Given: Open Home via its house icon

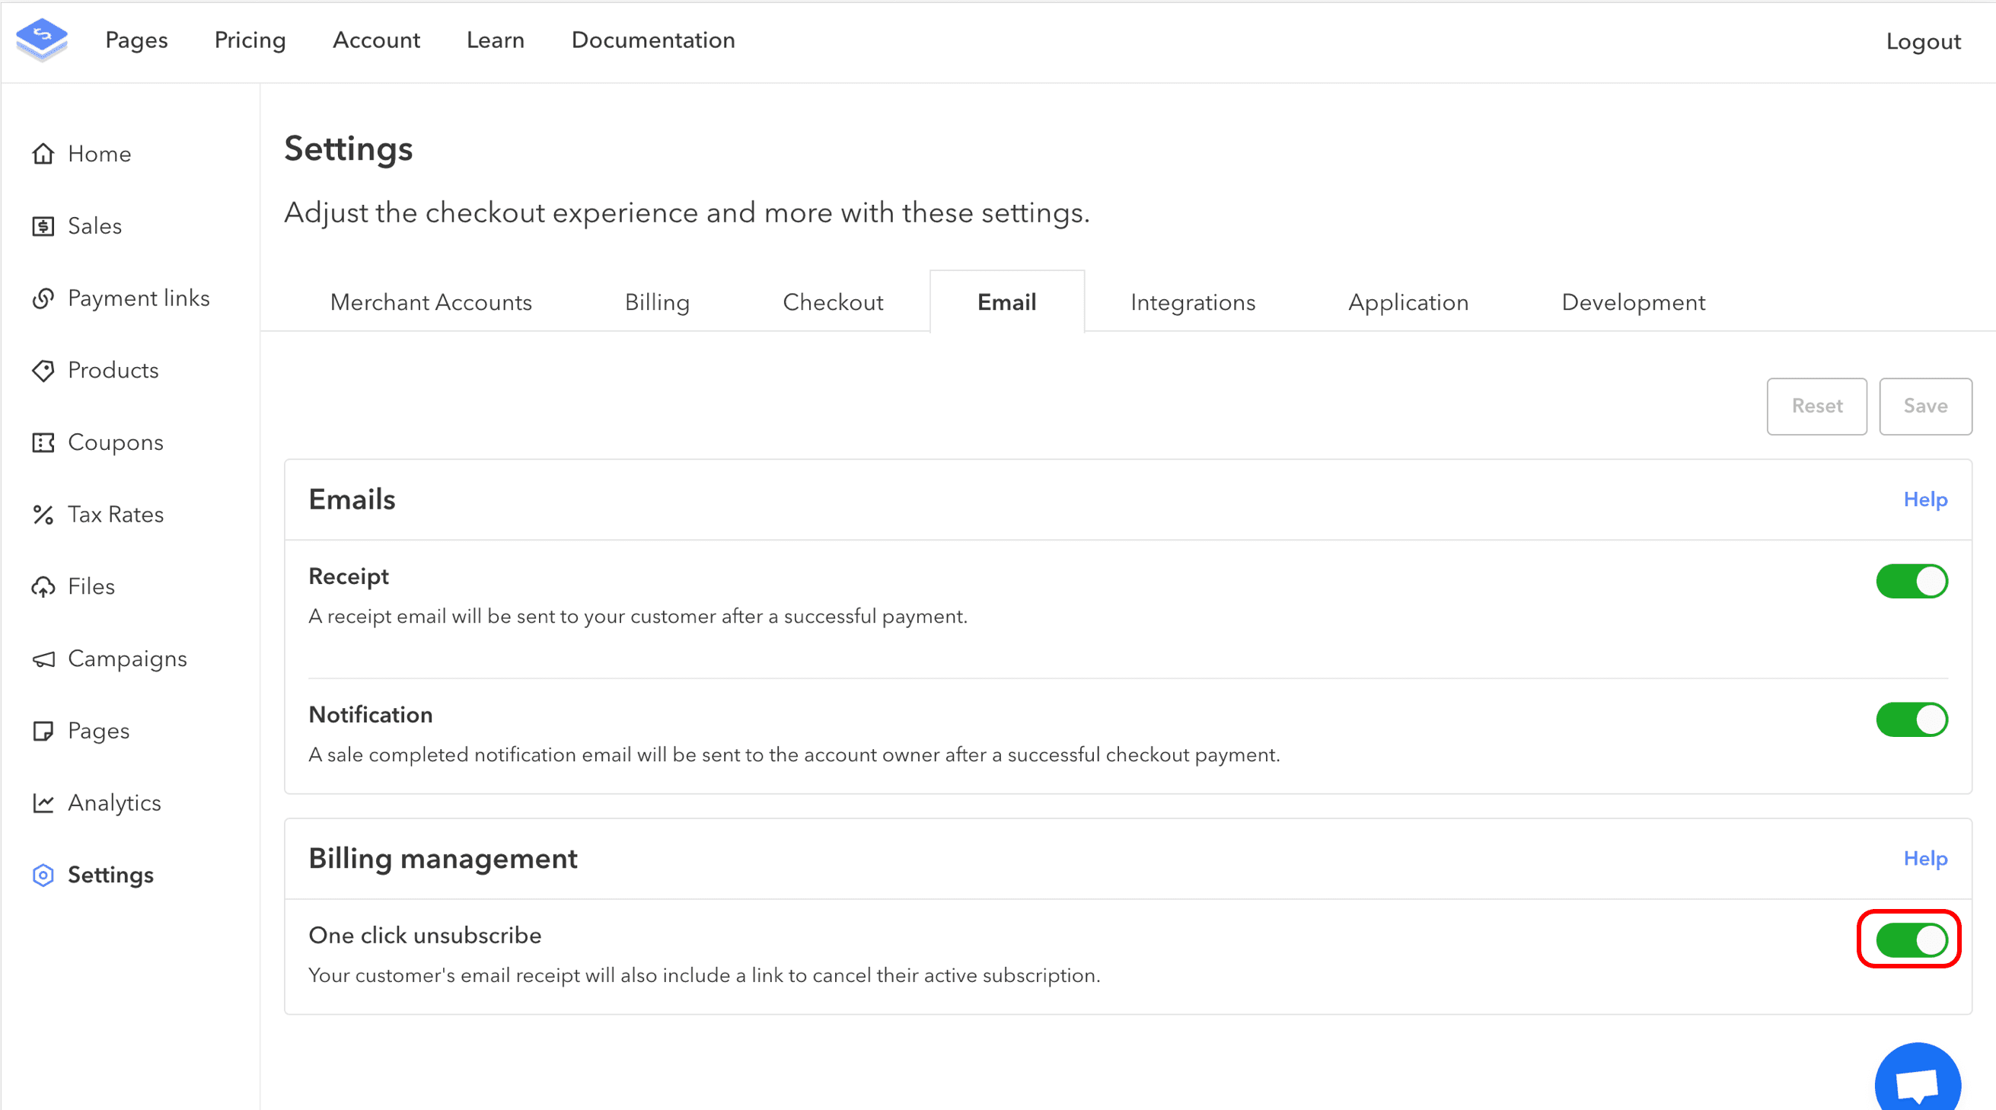Looking at the screenshot, I should [43, 154].
